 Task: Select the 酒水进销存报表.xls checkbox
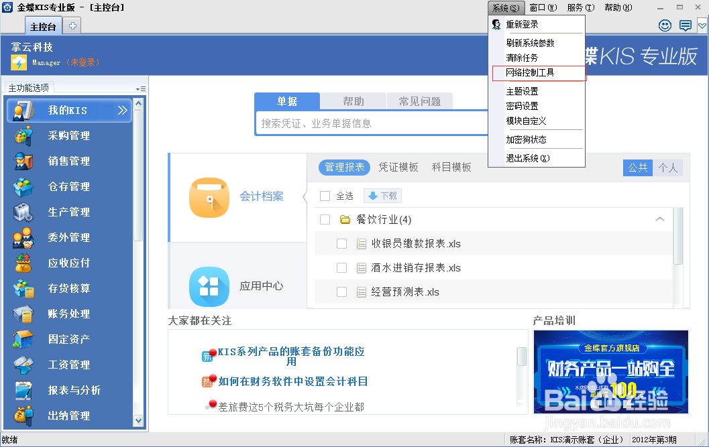pos(341,268)
